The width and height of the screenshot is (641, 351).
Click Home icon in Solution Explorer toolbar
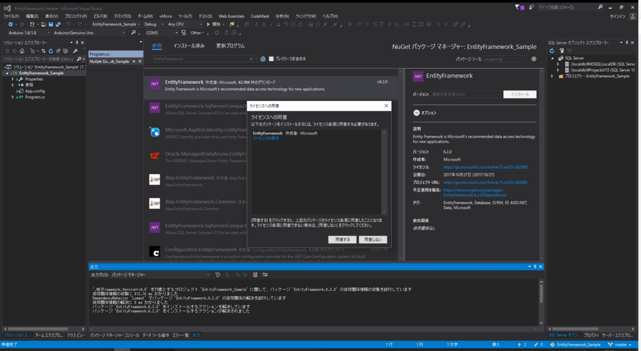tap(22, 51)
